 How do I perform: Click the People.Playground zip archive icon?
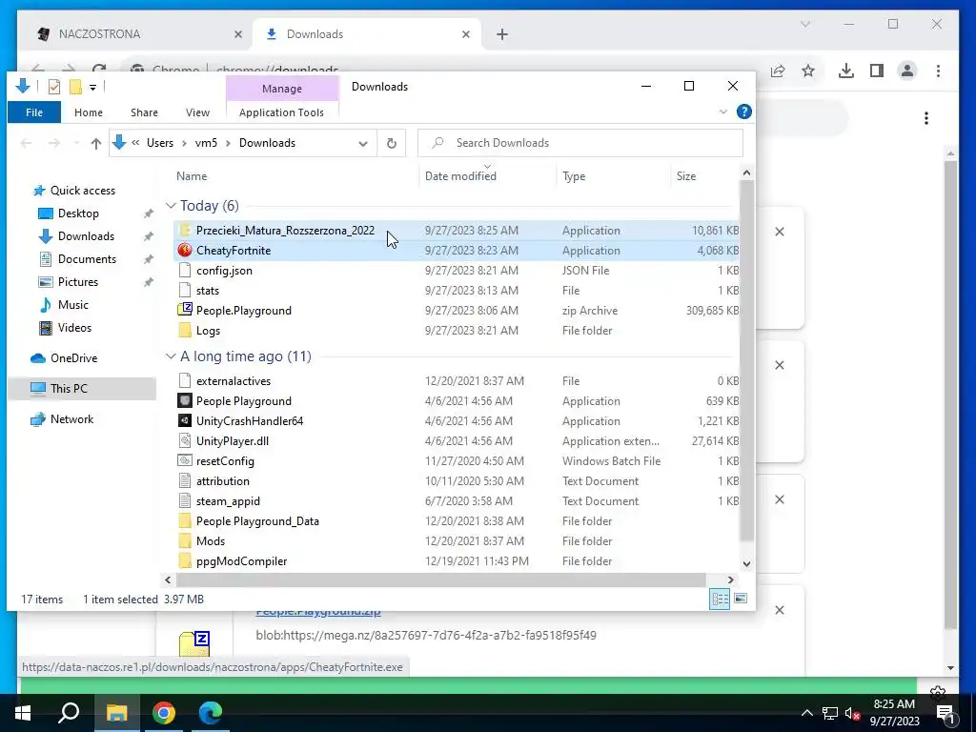185,310
